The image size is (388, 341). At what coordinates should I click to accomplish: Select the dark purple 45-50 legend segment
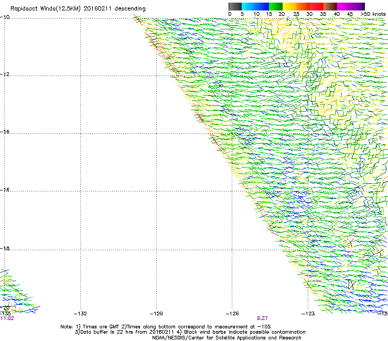tap(358, 6)
